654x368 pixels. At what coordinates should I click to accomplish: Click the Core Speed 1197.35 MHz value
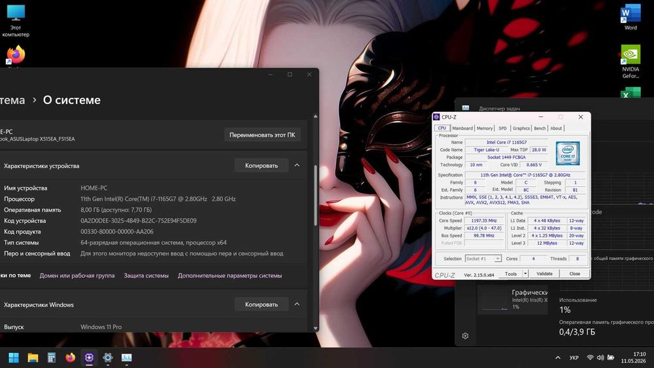coord(484,220)
